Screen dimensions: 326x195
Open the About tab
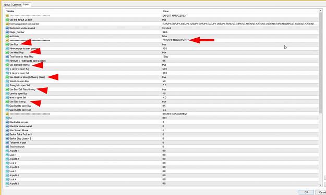click(7, 5)
